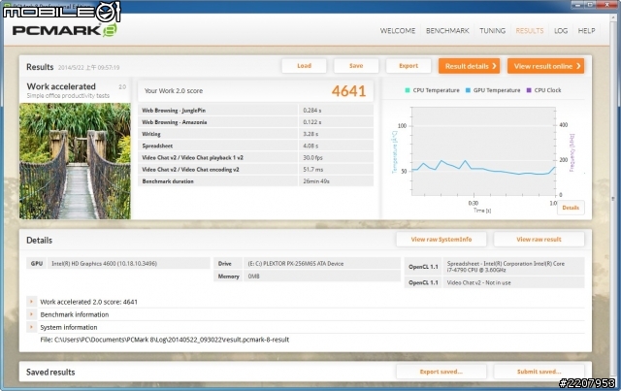Toggle CPU Temperature legend swatch
Image resolution: width=621 pixels, height=391 pixels.
[408, 90]
